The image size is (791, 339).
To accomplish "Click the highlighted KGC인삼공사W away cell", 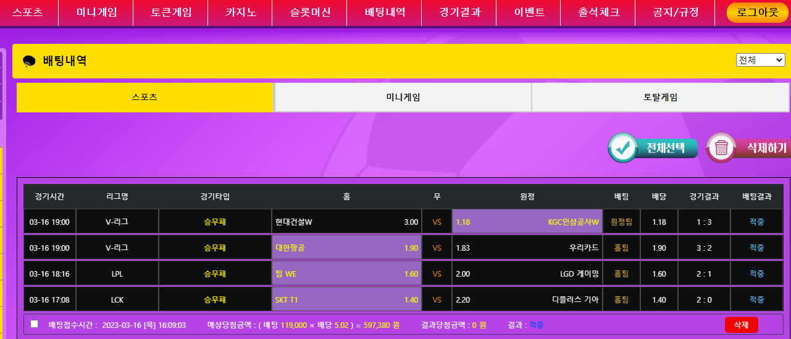I will coord(527,222).
